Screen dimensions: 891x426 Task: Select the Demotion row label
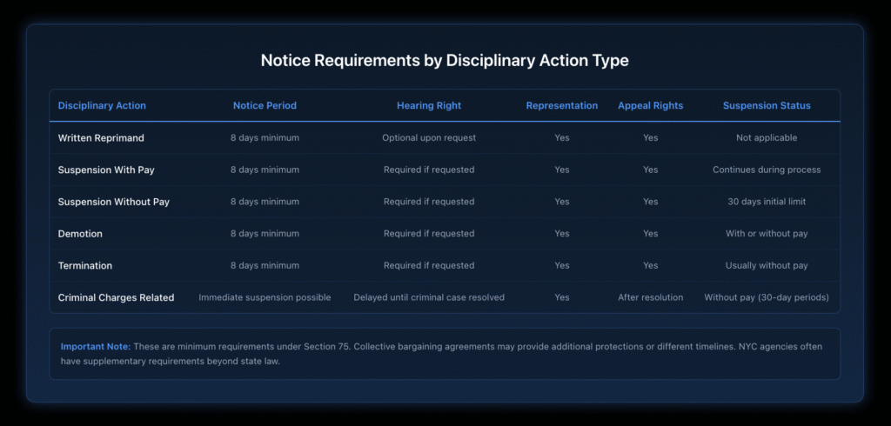pos(80,234)
